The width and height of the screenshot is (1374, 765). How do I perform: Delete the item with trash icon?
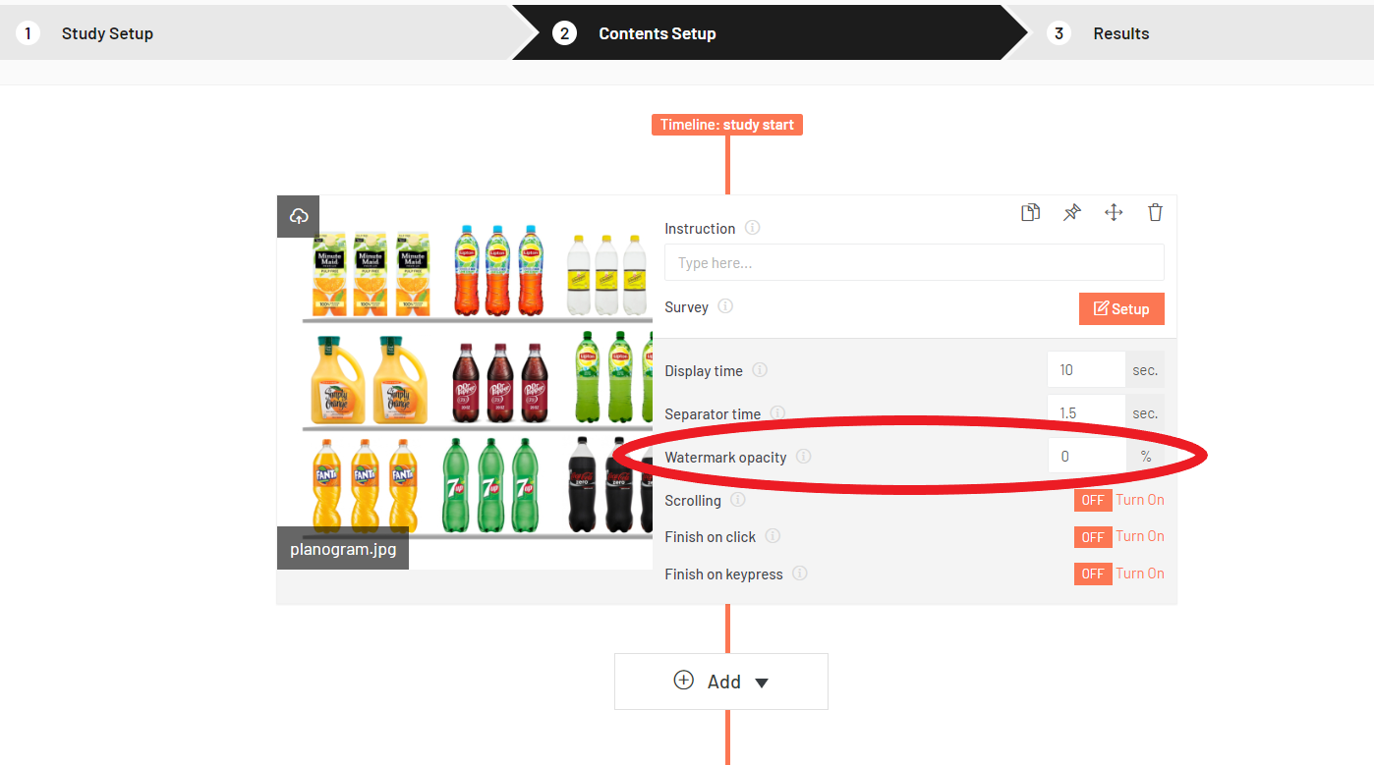click(x=1155, y=212)
